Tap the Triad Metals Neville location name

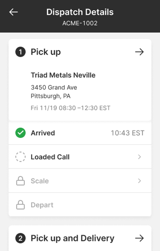tap(63, 75)
